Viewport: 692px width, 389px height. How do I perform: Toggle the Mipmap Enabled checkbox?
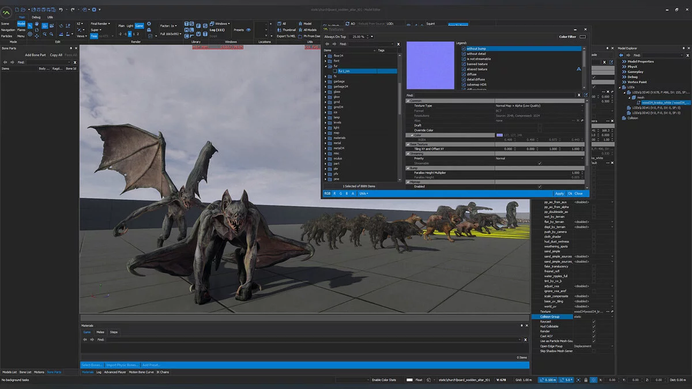[x=540, y=187]
